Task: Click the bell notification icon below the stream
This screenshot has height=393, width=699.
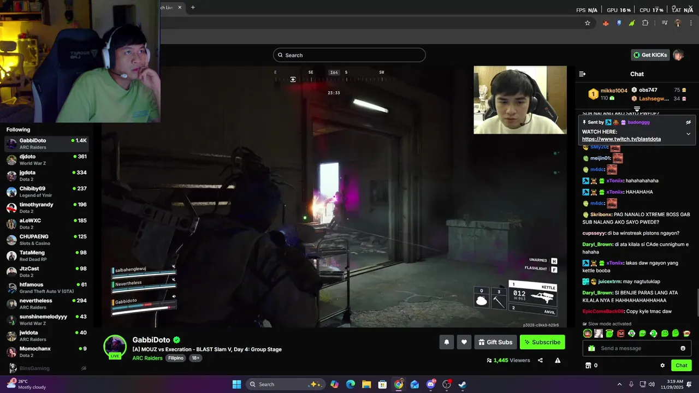Action: (x=446, y=342)
